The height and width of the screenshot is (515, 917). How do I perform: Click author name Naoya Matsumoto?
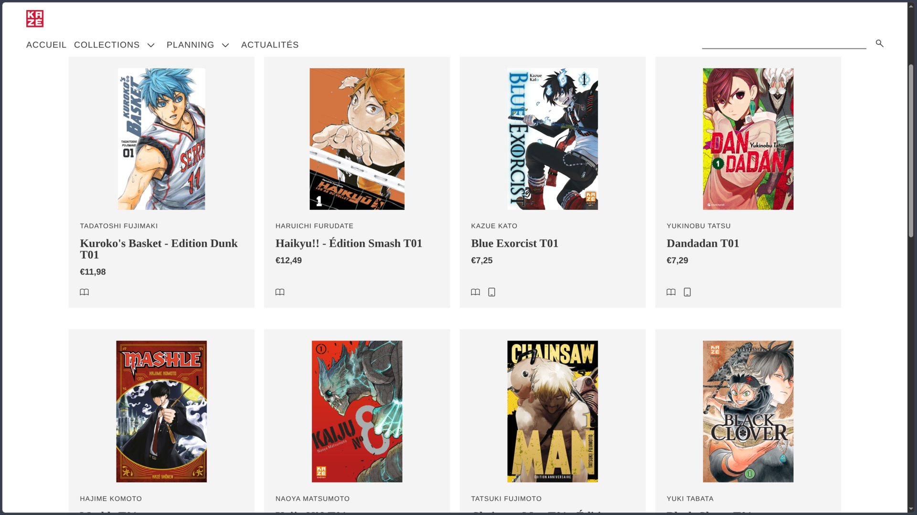[x=313, y=499]
